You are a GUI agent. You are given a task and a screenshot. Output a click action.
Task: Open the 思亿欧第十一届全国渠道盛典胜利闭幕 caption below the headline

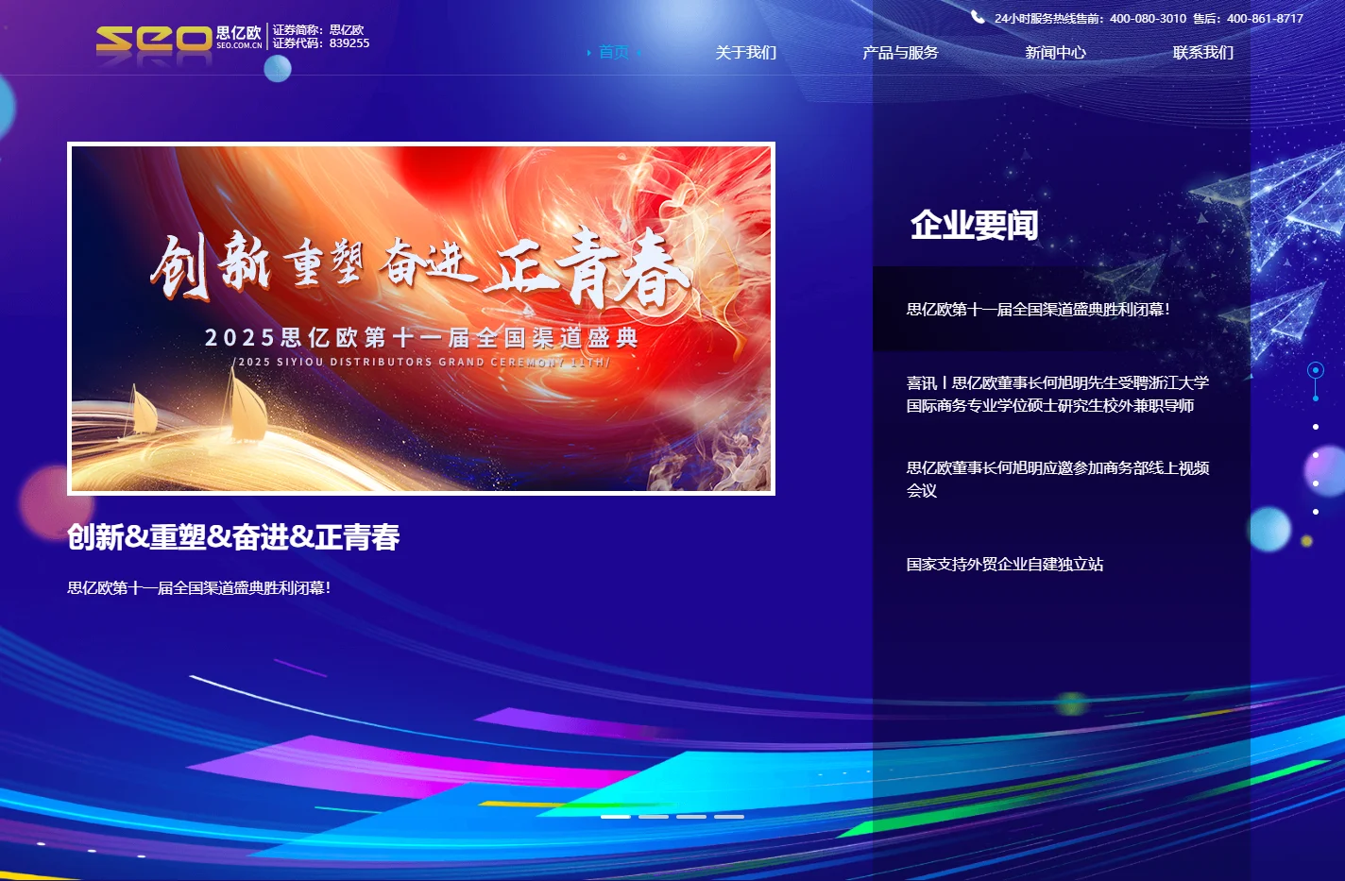199,587
